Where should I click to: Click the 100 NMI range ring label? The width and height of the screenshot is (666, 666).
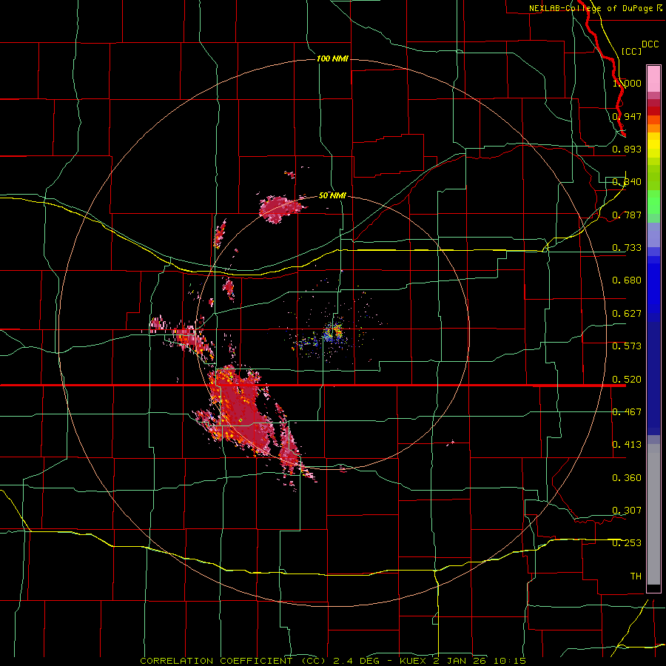(x=332, y=58)
